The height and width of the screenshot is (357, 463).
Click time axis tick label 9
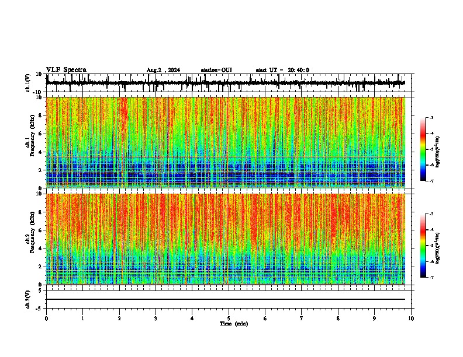[x=374, y=318]
